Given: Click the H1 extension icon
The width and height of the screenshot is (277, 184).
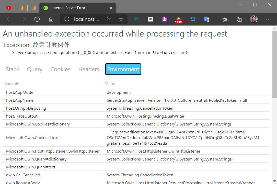Looking at the screenshot, I should [x=150, y=19].
